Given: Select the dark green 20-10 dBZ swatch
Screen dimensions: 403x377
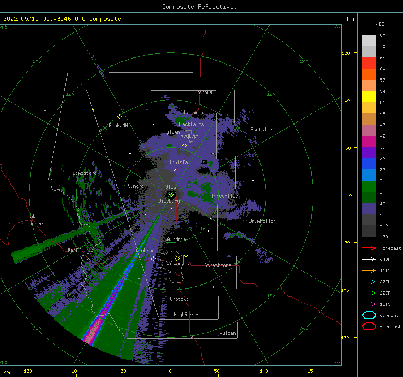Looking at the screenshot, I should 369,197.
